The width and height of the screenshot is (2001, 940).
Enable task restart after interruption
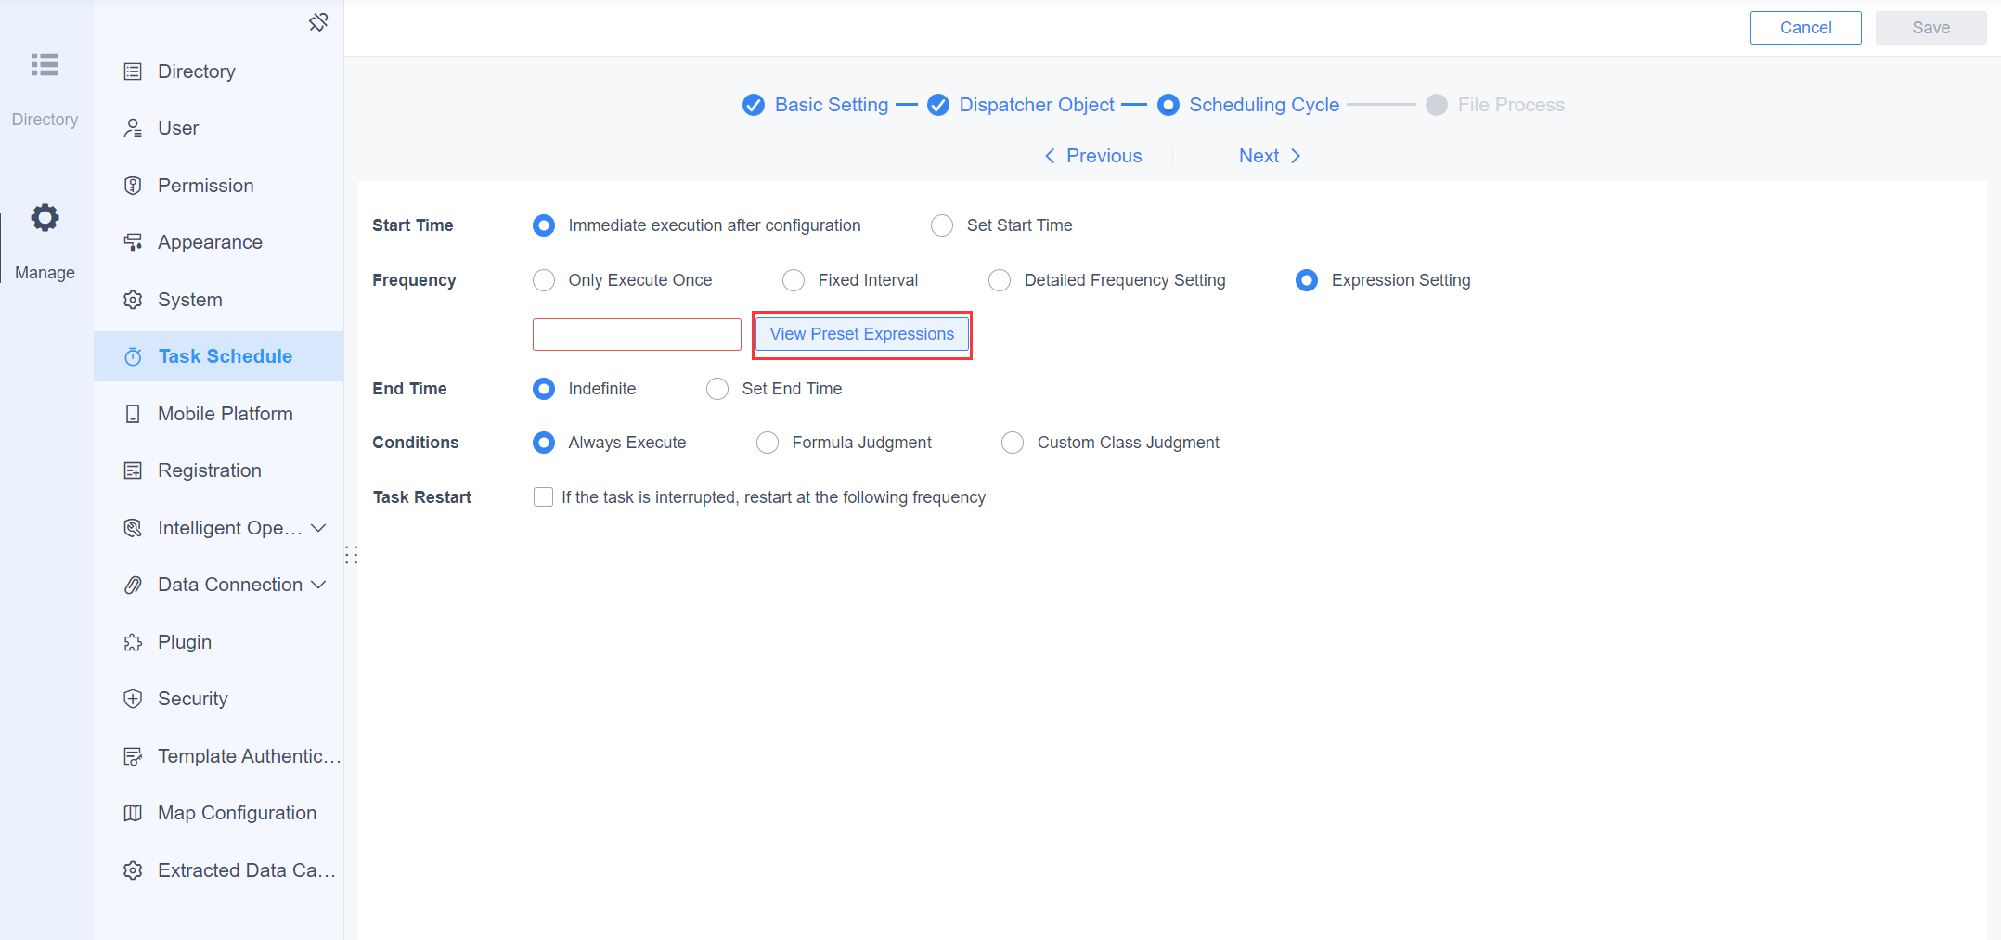pos(543,496)
